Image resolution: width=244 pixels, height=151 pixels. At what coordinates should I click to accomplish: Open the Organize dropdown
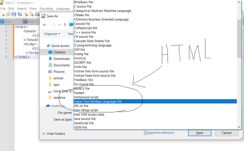52,34
